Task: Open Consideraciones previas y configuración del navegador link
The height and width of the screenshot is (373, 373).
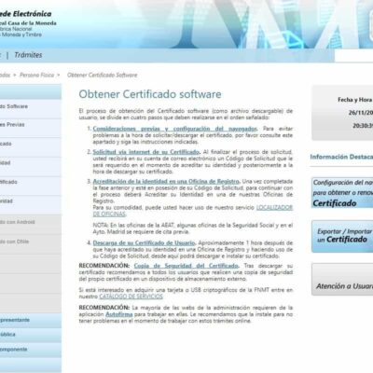Action: (175, 129)
